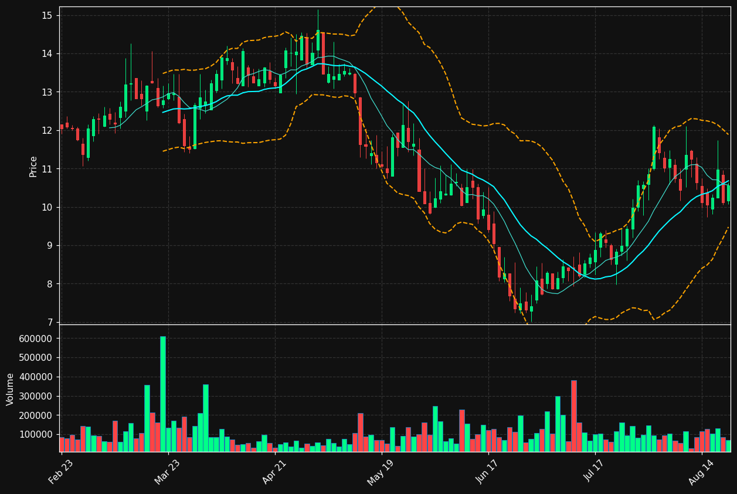
Task: Click the volume tick label 400000
Action: (36, 377)
